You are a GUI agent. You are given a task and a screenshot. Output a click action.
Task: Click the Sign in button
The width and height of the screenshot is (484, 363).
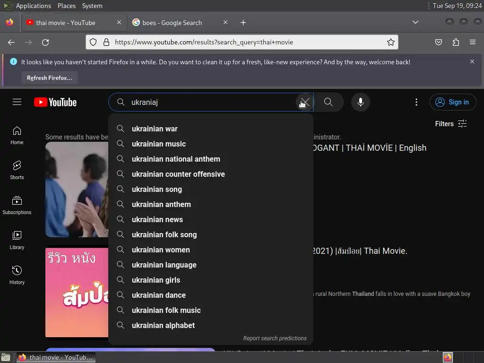(x=452, y=102)
